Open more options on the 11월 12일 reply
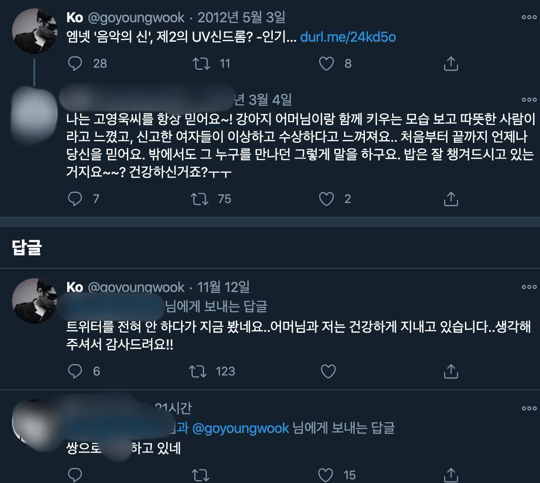Screen dimensions: 540x483 click(x=529, y=287)
